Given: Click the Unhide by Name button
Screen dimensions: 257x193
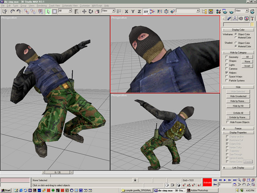Looking at the screenshot, I should tap(238, 117).
